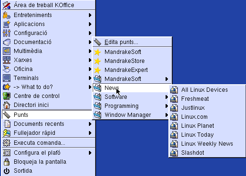
Task: Open the Linux.com bookmark
Action: point(207,117)
